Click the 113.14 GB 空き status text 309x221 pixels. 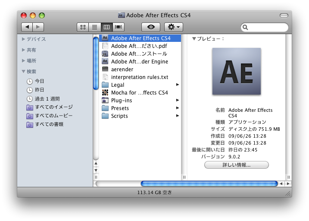[x=154, y=193]
